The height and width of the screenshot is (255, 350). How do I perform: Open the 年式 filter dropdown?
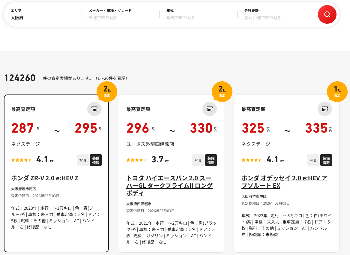point(198,14)
